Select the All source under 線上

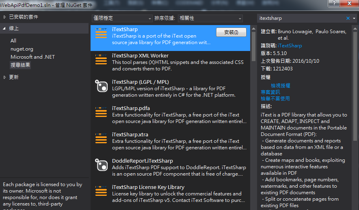click(x=13, y=41)
